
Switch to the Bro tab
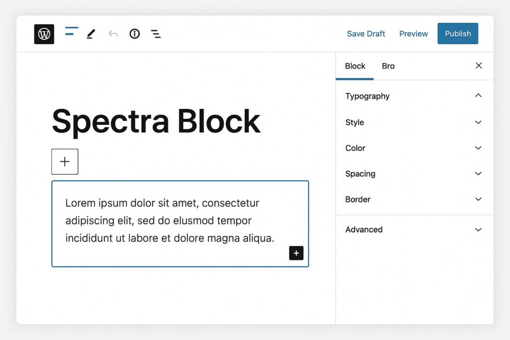coord(388,66)
